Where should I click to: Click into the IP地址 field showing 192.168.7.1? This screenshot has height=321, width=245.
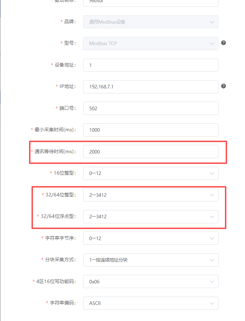pyautogui.click(x=150, y=87)
